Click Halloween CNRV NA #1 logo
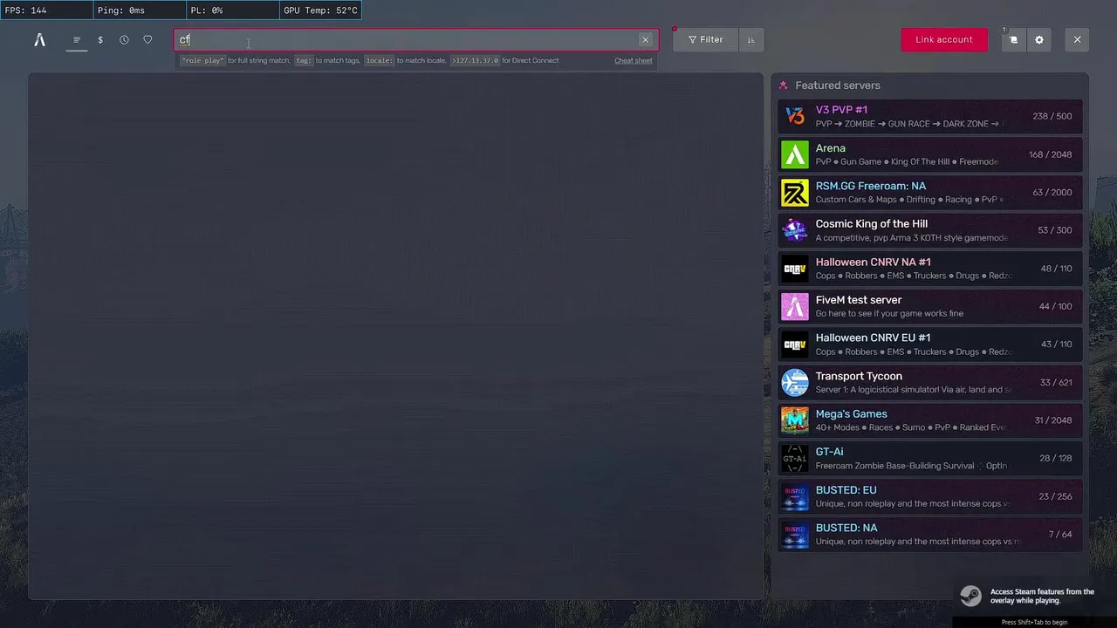The image size is (1117, 628). click(x=794, y=268)
